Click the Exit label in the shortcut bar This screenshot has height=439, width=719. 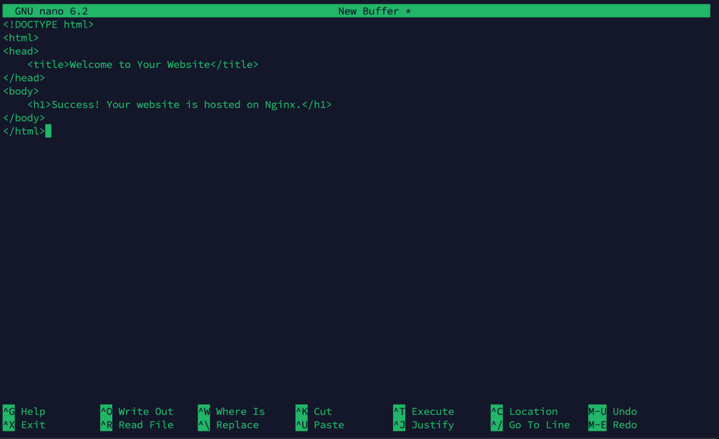click(x=33, y=425)
